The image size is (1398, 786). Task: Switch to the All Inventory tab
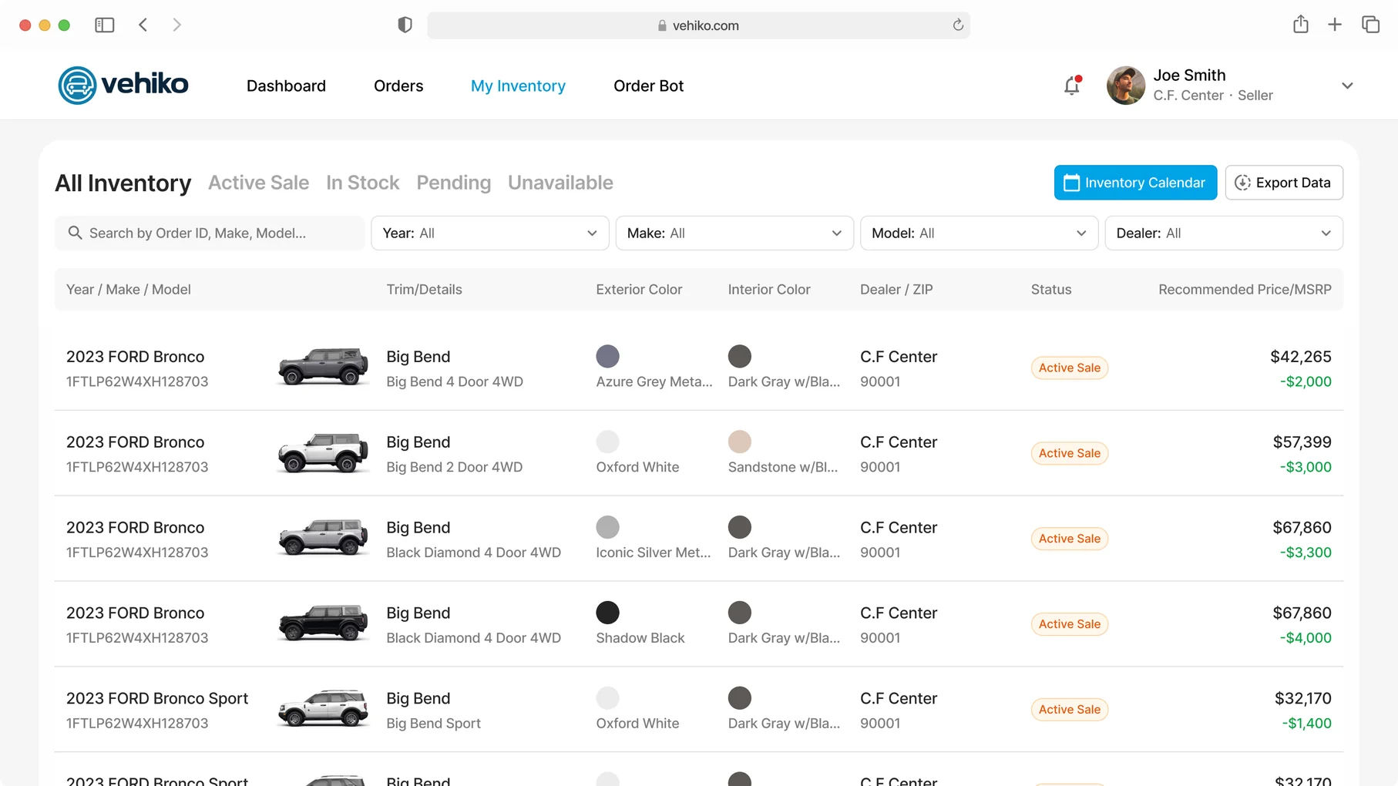click(123, 183)
